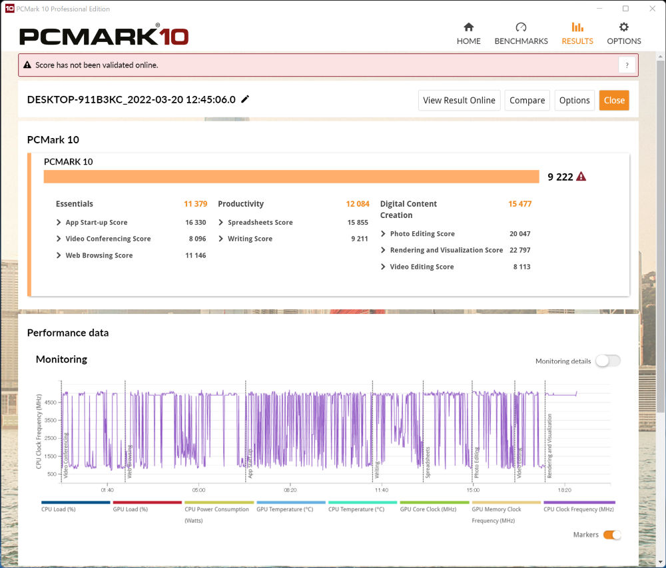
Task: Expand Photo Editing Score details
Action: pos(383,234)
